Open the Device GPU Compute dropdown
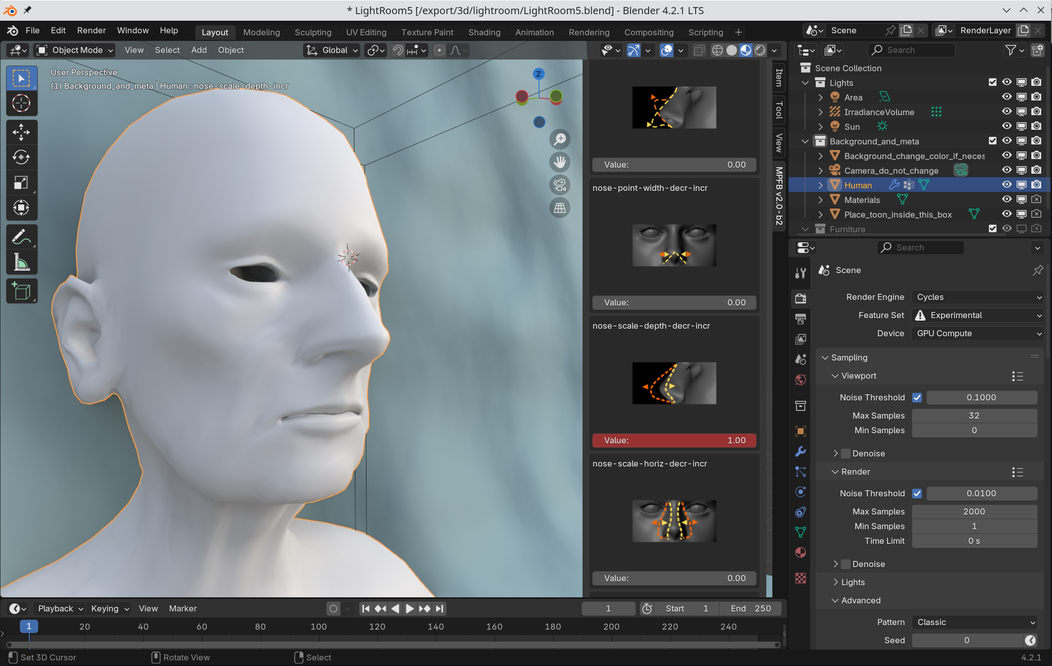Screen dimensions: 1052x666 click(977, 333)
